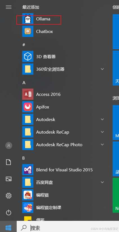
Task: Select the Apifox label text
Action: point(43,107)
